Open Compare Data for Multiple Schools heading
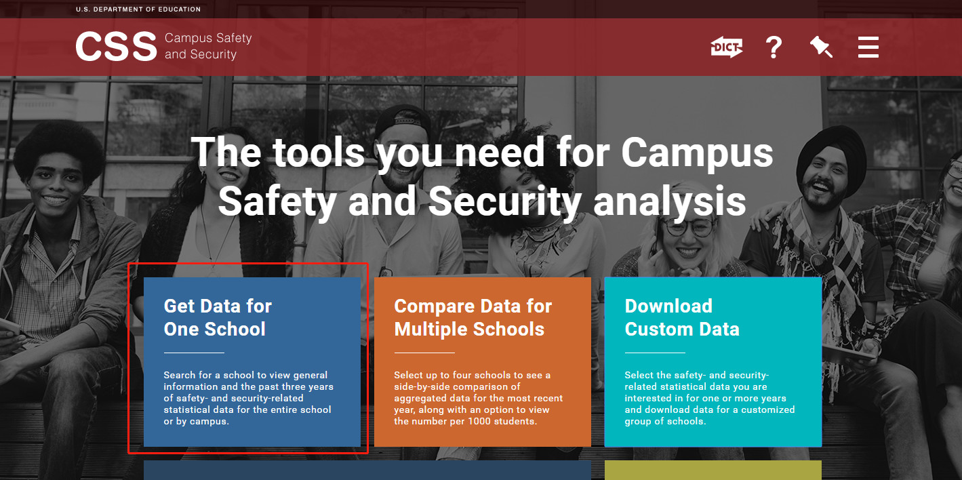This screenshot has height=480, width=962. coord(473,317)
